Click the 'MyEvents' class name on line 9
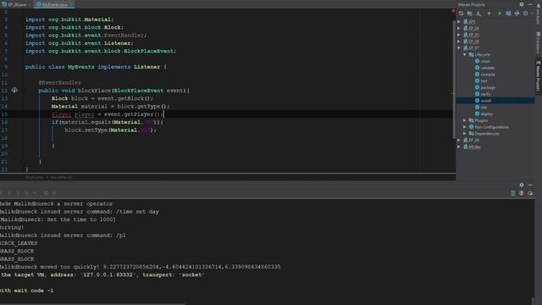This screenshot has width=542, height=305. pos(81,67)
